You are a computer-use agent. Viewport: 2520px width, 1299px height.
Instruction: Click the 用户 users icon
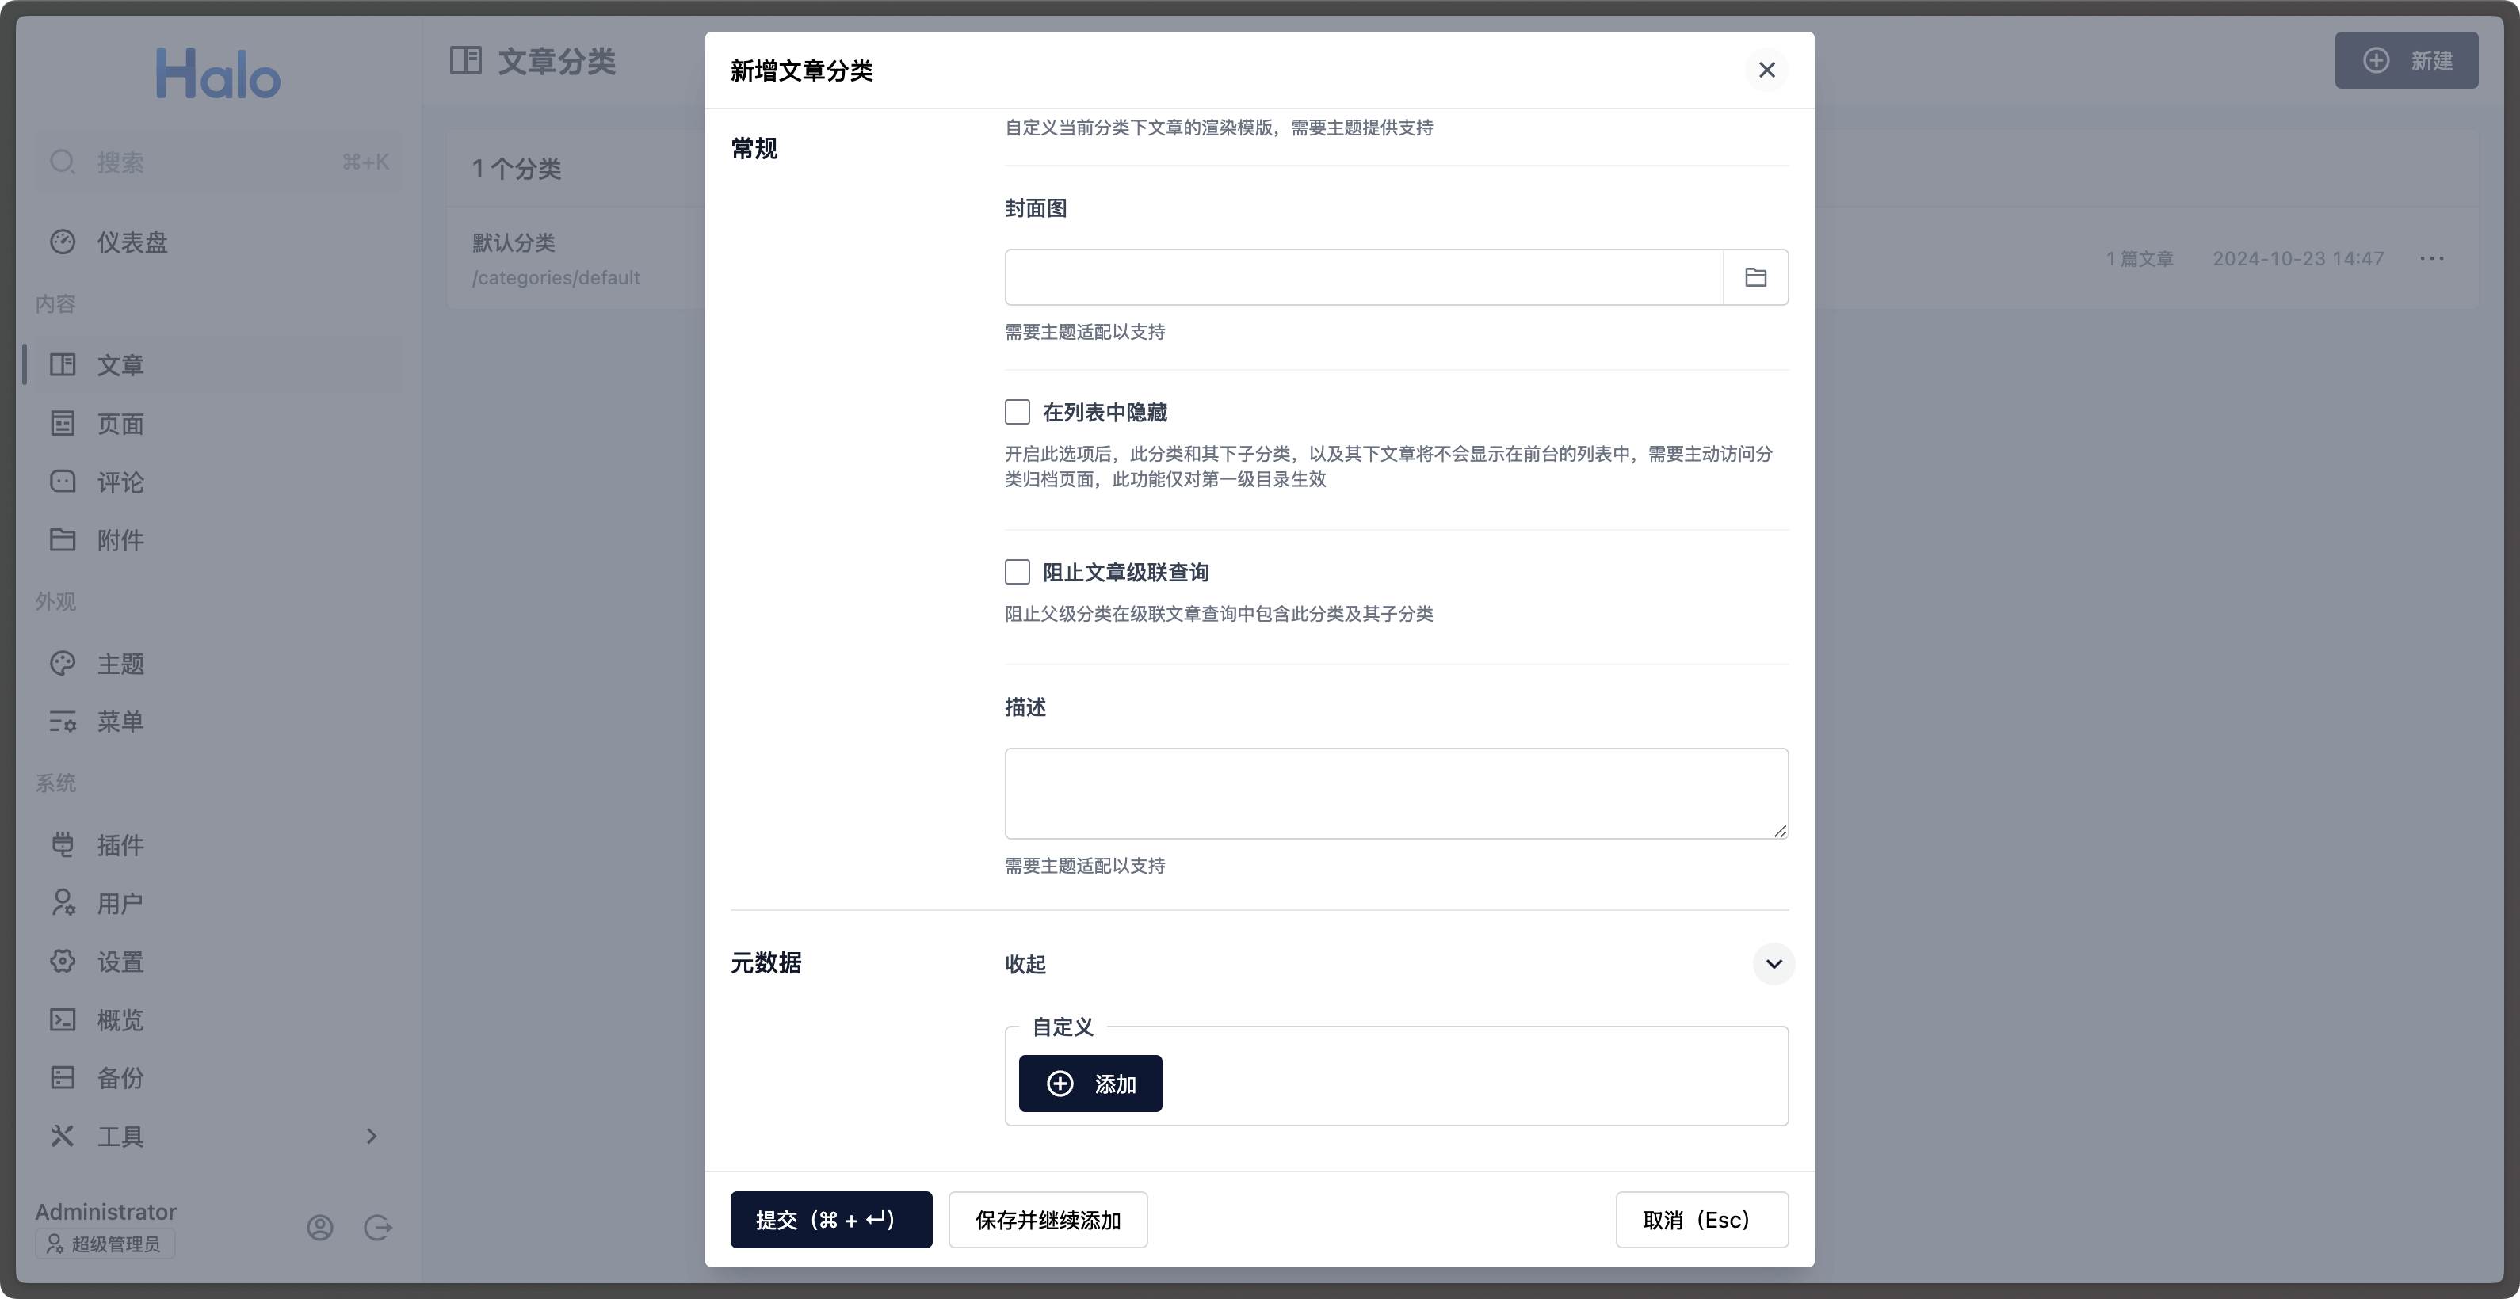63,902
